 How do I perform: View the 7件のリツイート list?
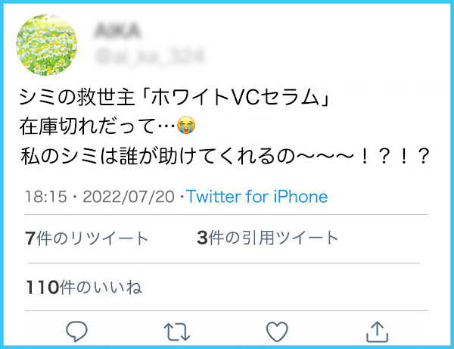point(86,238)
